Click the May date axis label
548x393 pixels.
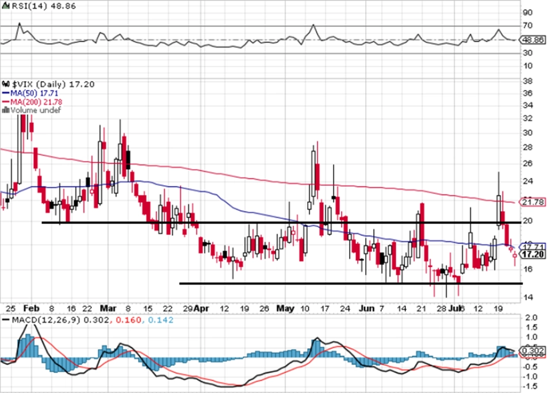pos(285,308)
